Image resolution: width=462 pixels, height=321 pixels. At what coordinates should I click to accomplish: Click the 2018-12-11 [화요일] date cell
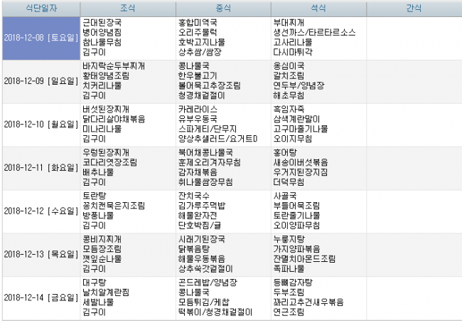pyautogui.click(x=40, y=167)
